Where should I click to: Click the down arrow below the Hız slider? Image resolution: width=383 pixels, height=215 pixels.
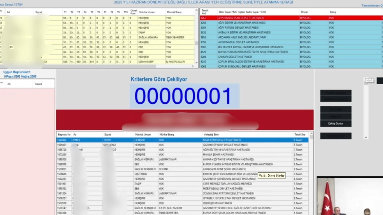point(366,137)
